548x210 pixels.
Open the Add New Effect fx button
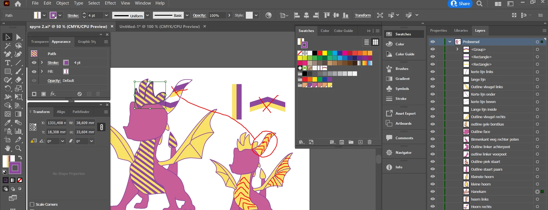(x=53, y=94)
